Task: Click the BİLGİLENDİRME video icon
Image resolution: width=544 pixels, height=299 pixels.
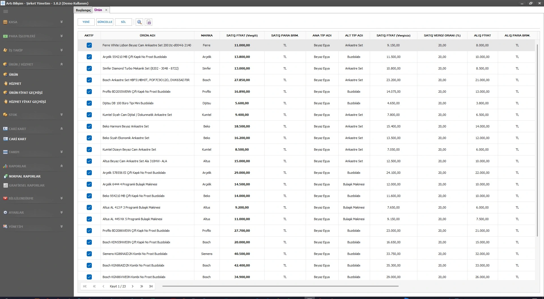Action: point(5,198)
